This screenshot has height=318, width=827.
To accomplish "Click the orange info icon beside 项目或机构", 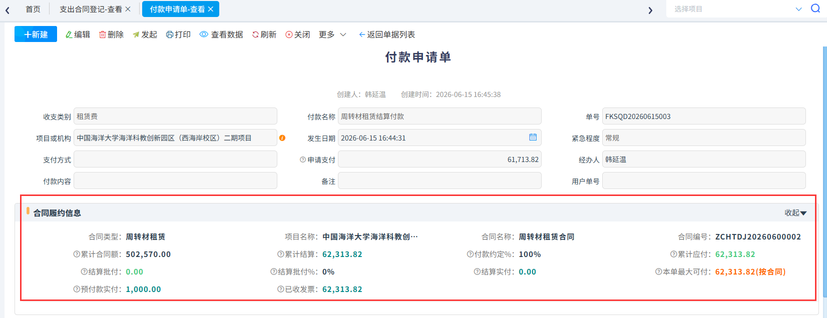I will (x=282, y=137).
